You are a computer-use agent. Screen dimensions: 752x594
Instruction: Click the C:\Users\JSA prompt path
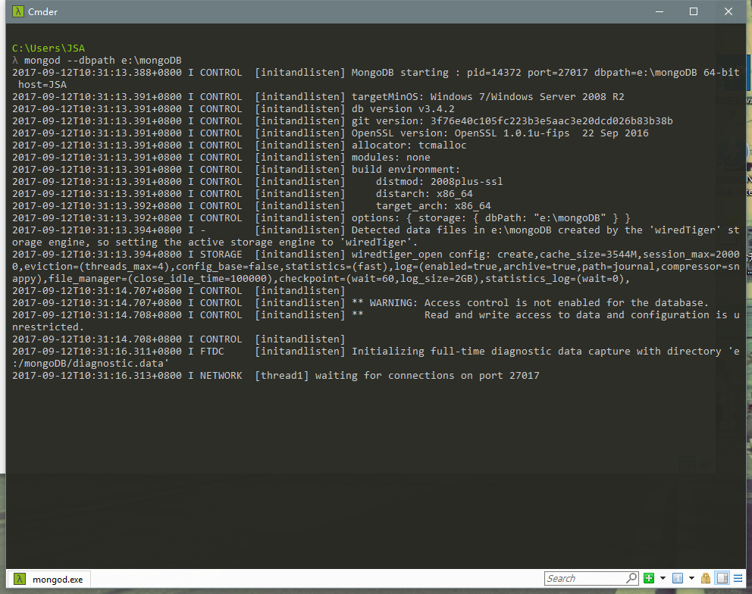[49, 48]
